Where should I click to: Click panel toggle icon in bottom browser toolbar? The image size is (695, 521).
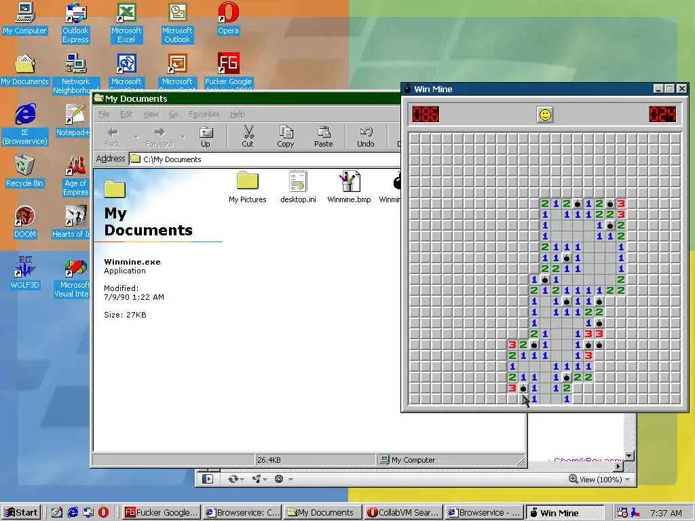pos(208,479)
